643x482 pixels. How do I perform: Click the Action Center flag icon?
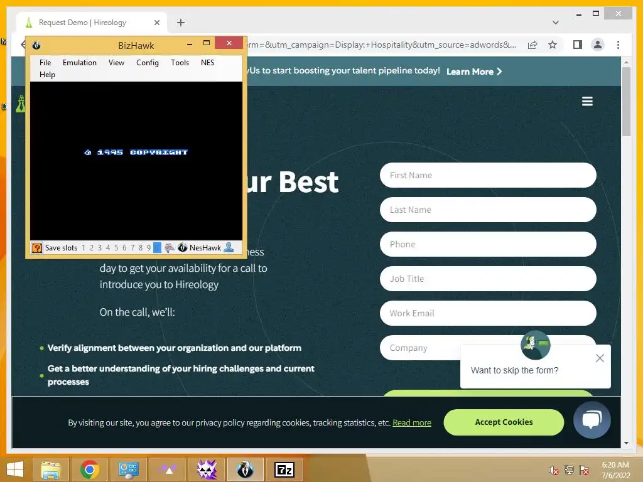[584, 470]
